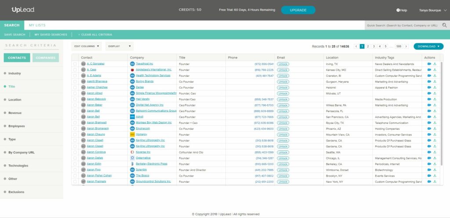Select the checkbox for Aaron Babcock row
The width and height of the screenshot is (450, 218).
(x=75, y=99)
